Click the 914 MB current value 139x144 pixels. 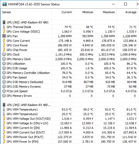coord(67,82)
